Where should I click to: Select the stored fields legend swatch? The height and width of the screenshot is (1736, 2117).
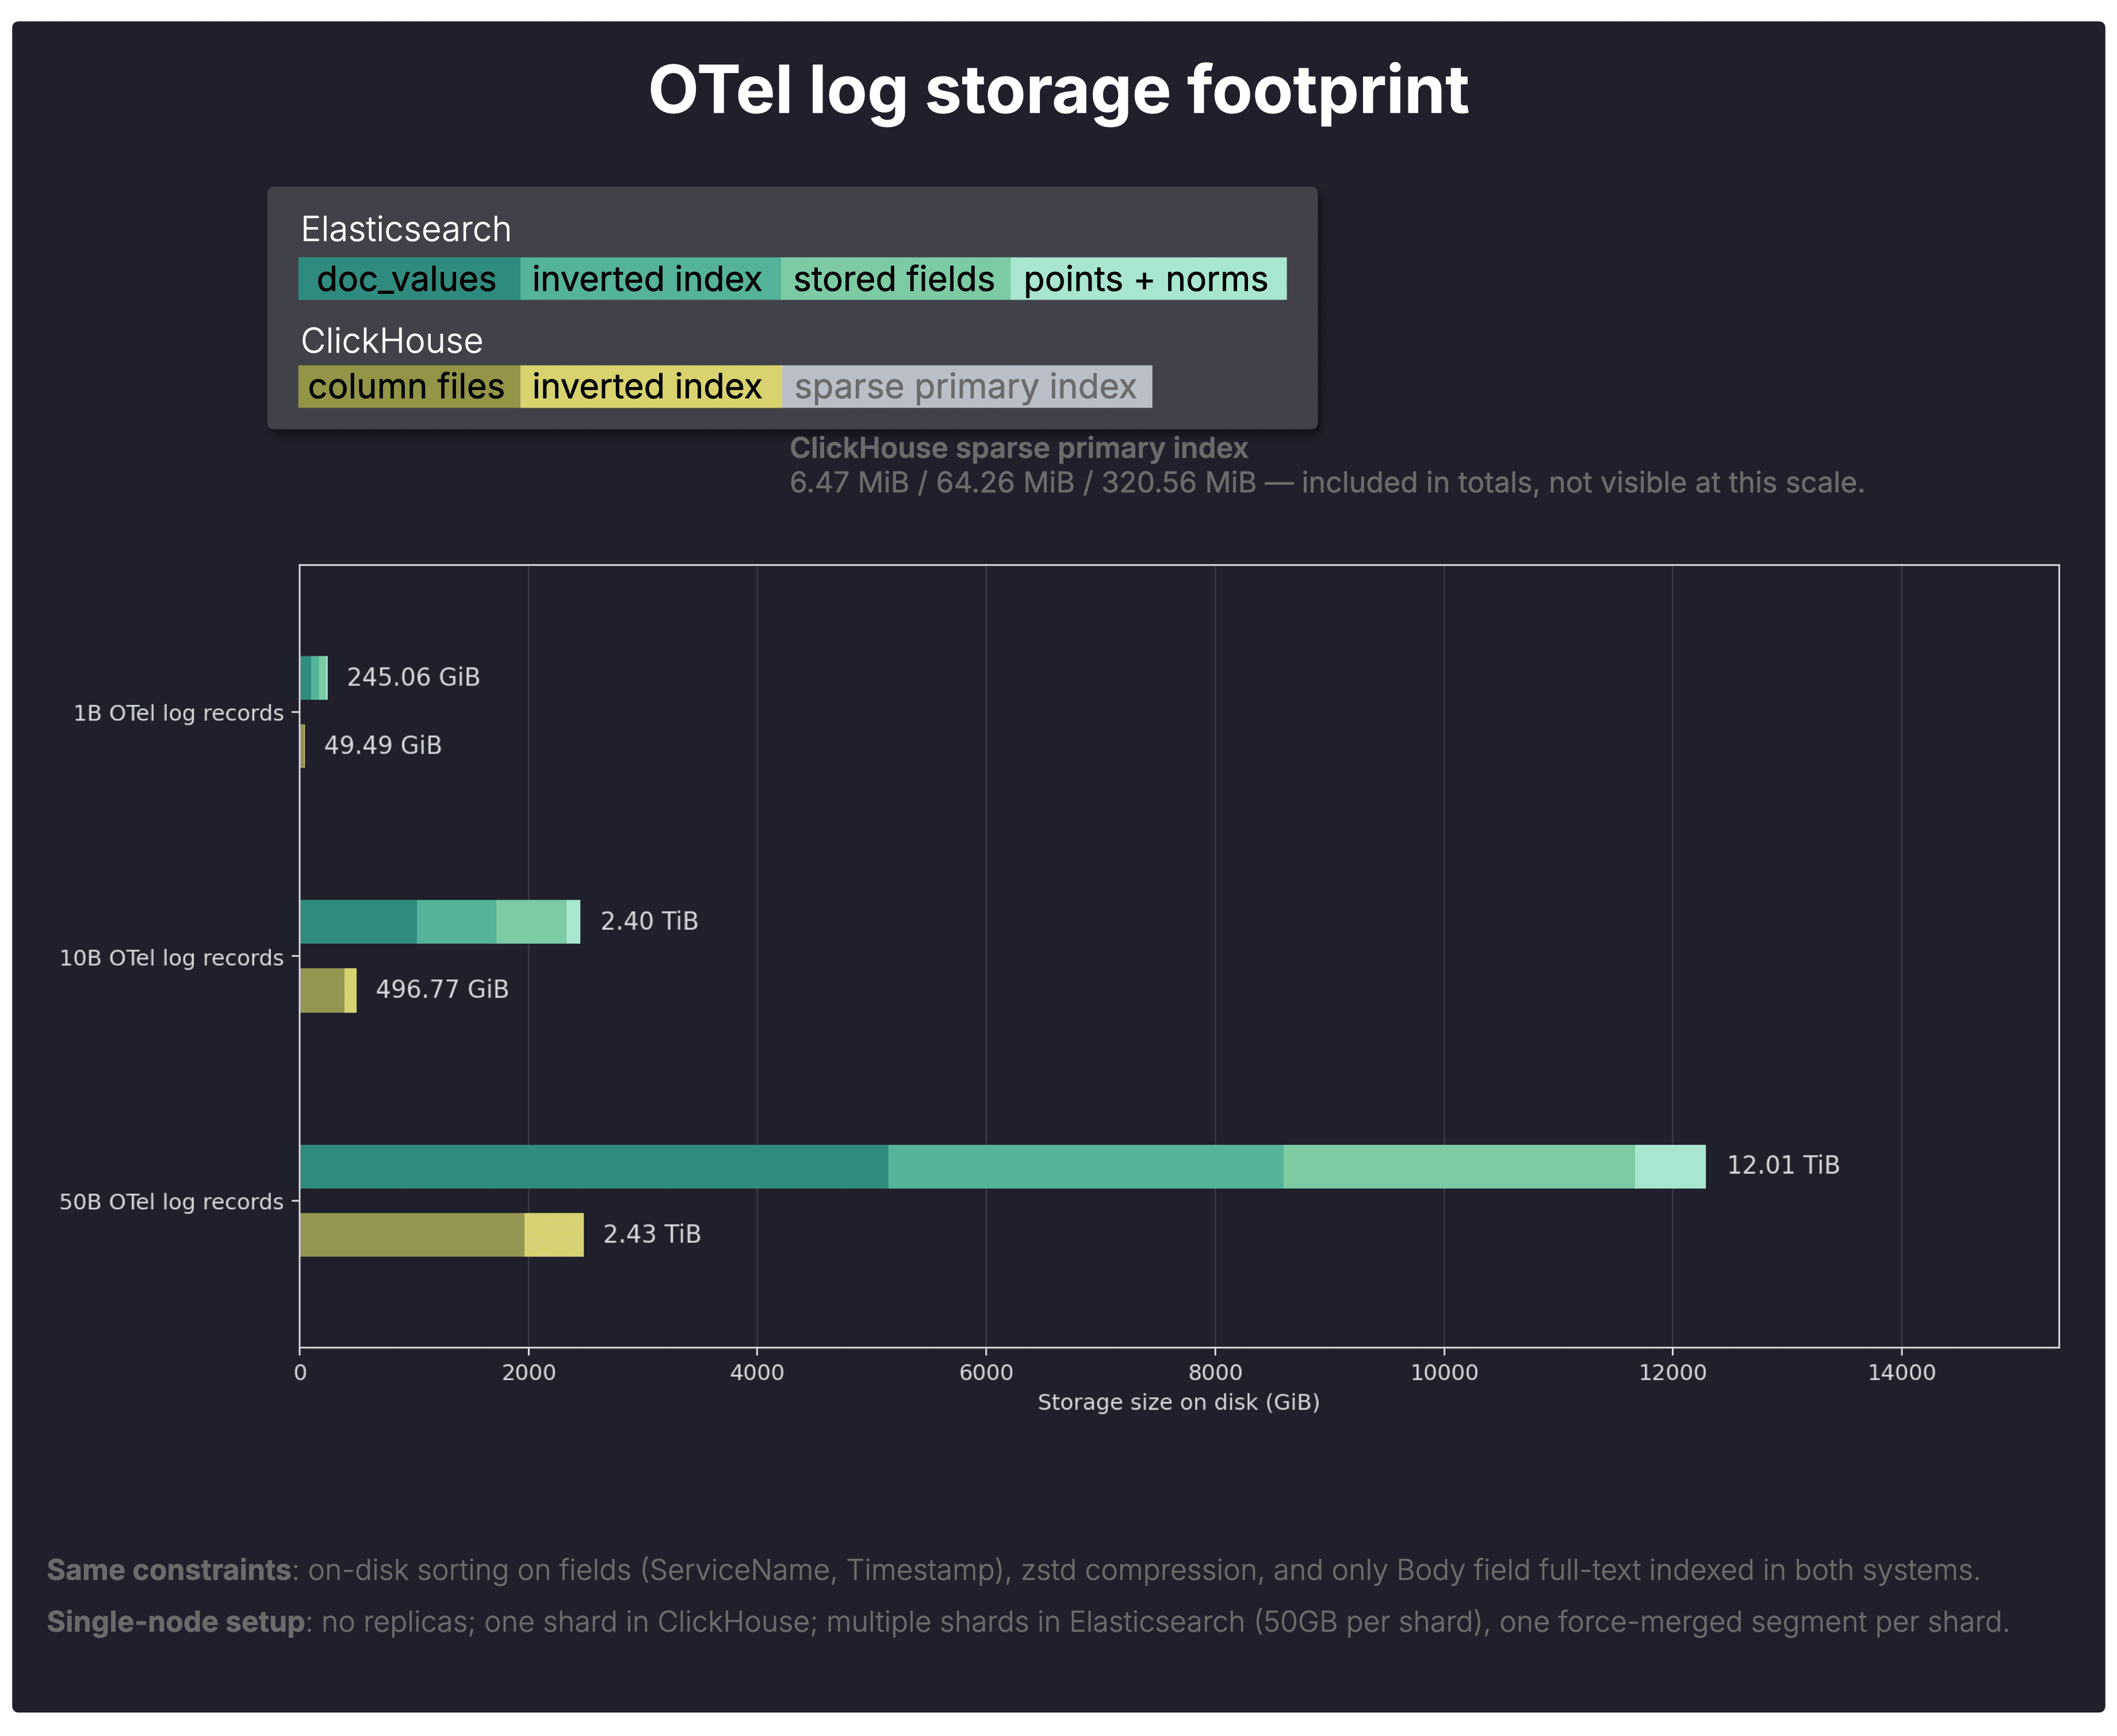pyautogui.click(x=894, y=280)
